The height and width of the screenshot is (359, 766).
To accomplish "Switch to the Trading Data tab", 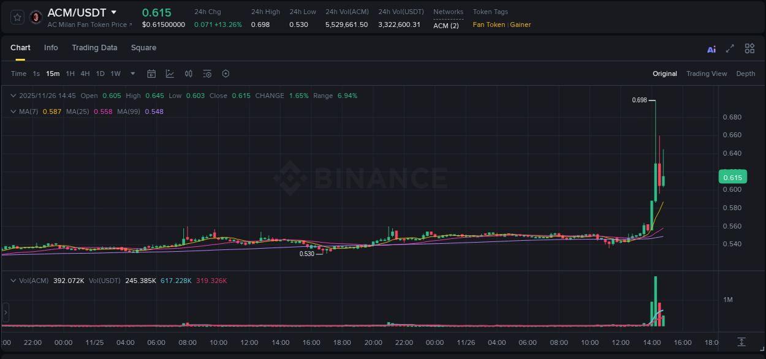I will [94, 48].
